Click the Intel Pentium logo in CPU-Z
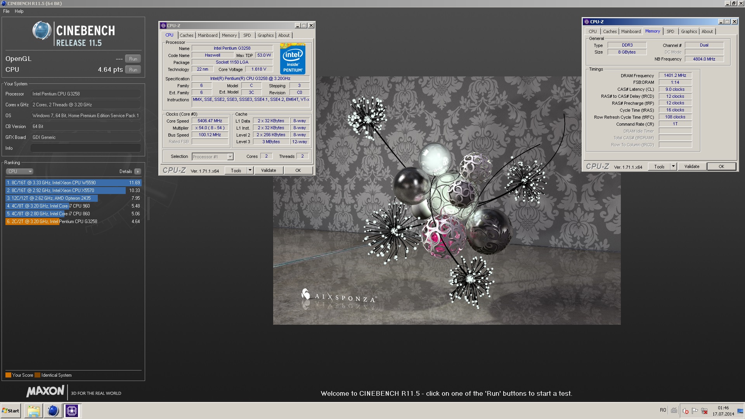The image size is (745, 419). pos(293,59)
